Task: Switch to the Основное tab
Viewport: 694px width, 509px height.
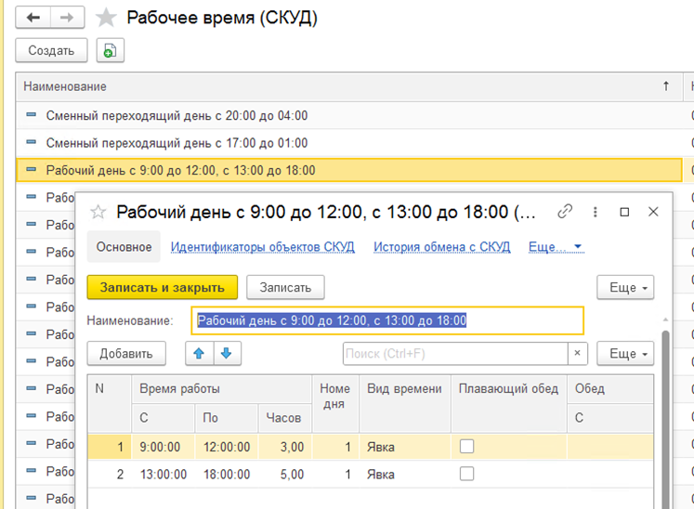Action: [x=124, y=247]
